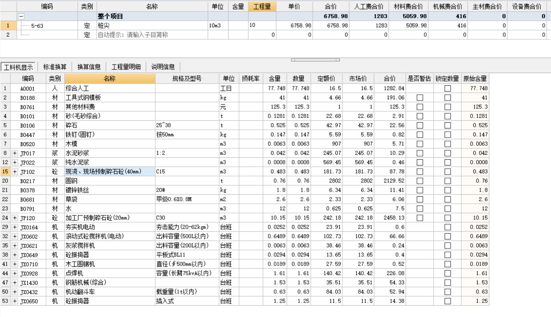This screenshot has height=317, width=551.
Task: Expand the JP120 预制碎石砼 row
Action: [x=15, y=218]
